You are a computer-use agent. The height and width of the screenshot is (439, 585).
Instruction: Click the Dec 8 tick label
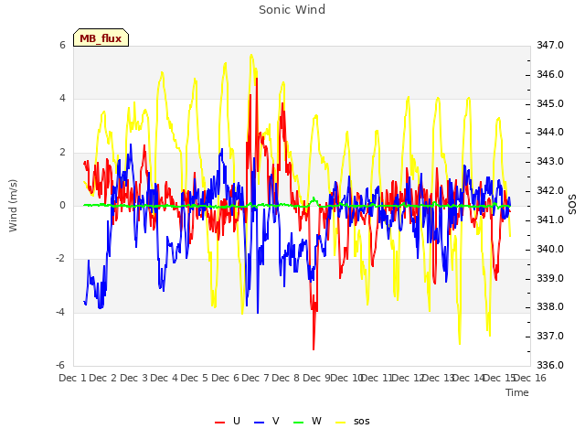pos(285,378)
